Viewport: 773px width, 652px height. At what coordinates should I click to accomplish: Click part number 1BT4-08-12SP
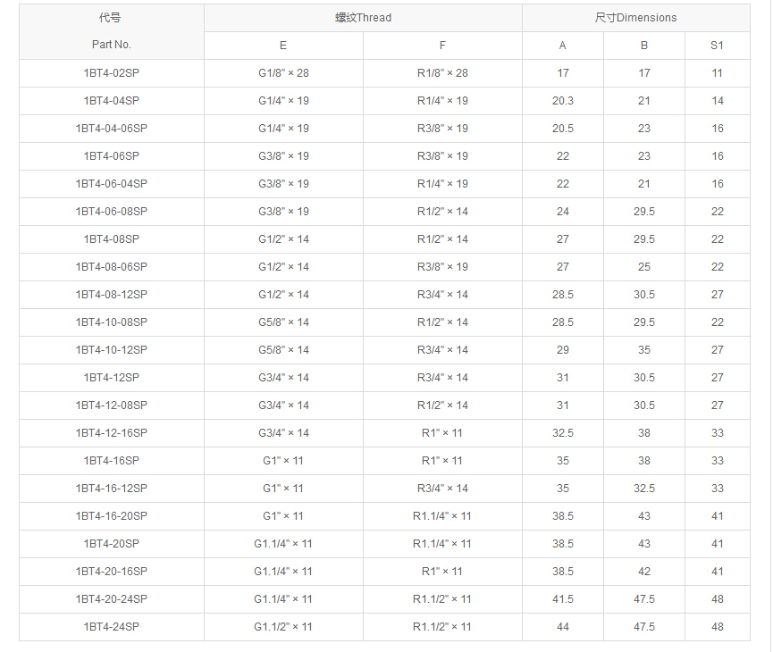pyautogui.click(x=111, y=295)
